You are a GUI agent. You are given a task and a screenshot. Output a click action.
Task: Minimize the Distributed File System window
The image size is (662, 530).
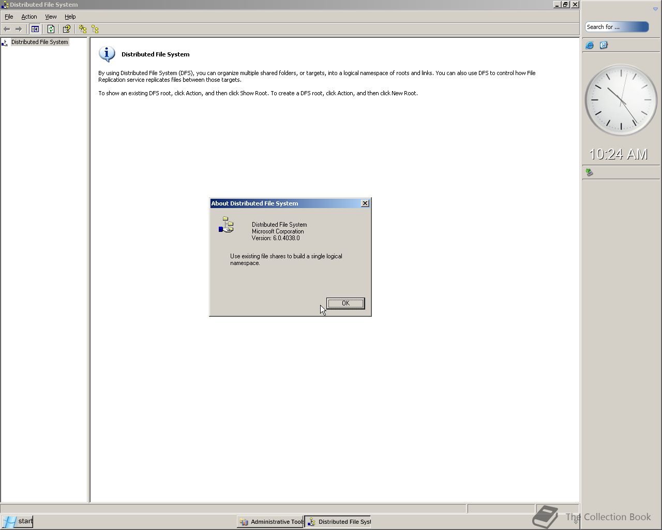tap(557, 5)
